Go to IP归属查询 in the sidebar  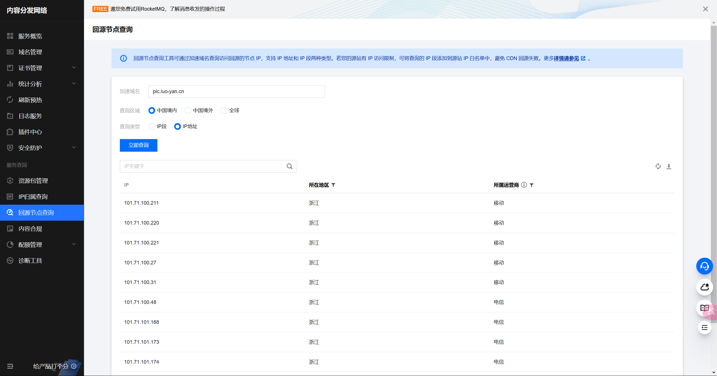tap(33, 197)
